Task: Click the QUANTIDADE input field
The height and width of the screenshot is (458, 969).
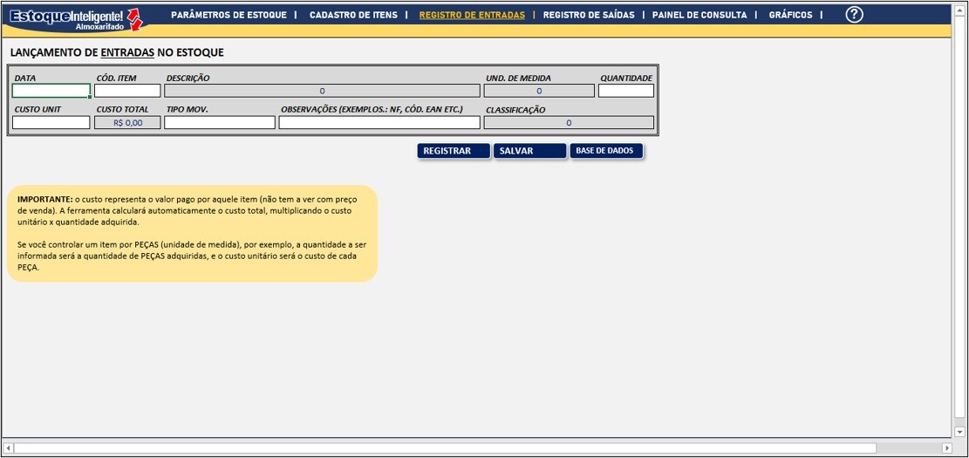Action: (x=625, y=91)
